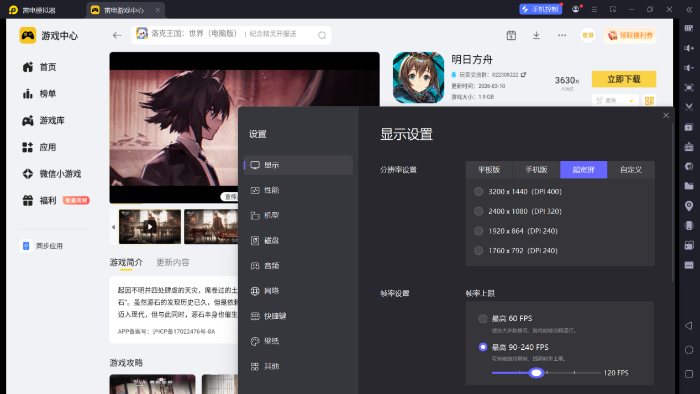This screenshot has width=700, height=394.
Task: Open the location pin tool in sidebar
Action: [689, 206]
